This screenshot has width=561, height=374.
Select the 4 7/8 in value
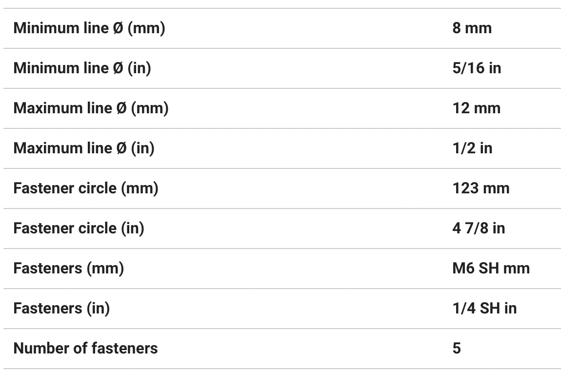pos(479,229)
